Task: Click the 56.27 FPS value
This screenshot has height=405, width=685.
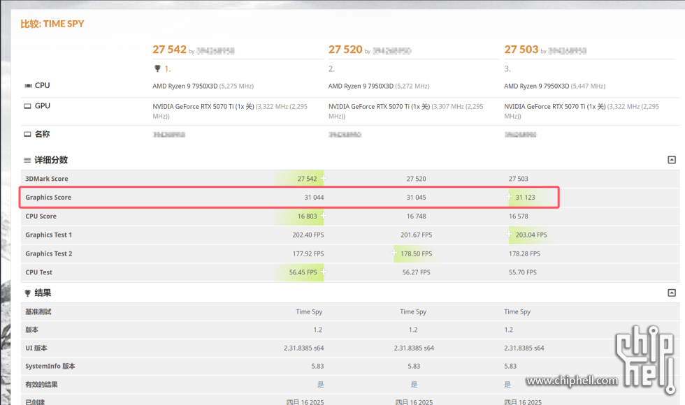Action: 417,272
